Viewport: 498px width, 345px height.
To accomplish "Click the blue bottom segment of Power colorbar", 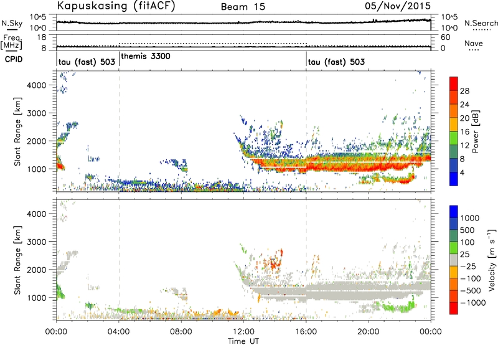I will pos(454,179).
